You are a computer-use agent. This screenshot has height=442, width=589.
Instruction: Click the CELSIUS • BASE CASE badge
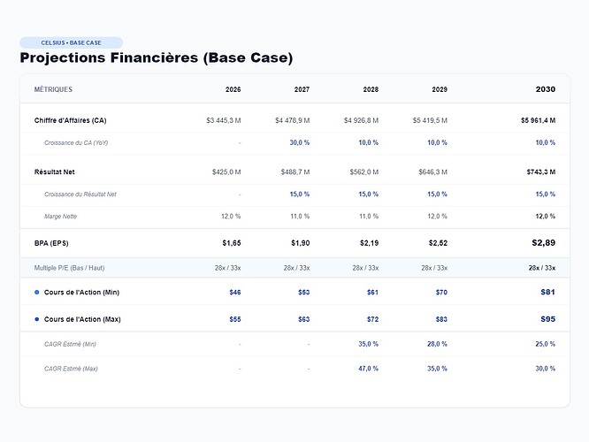coord(71,42)
